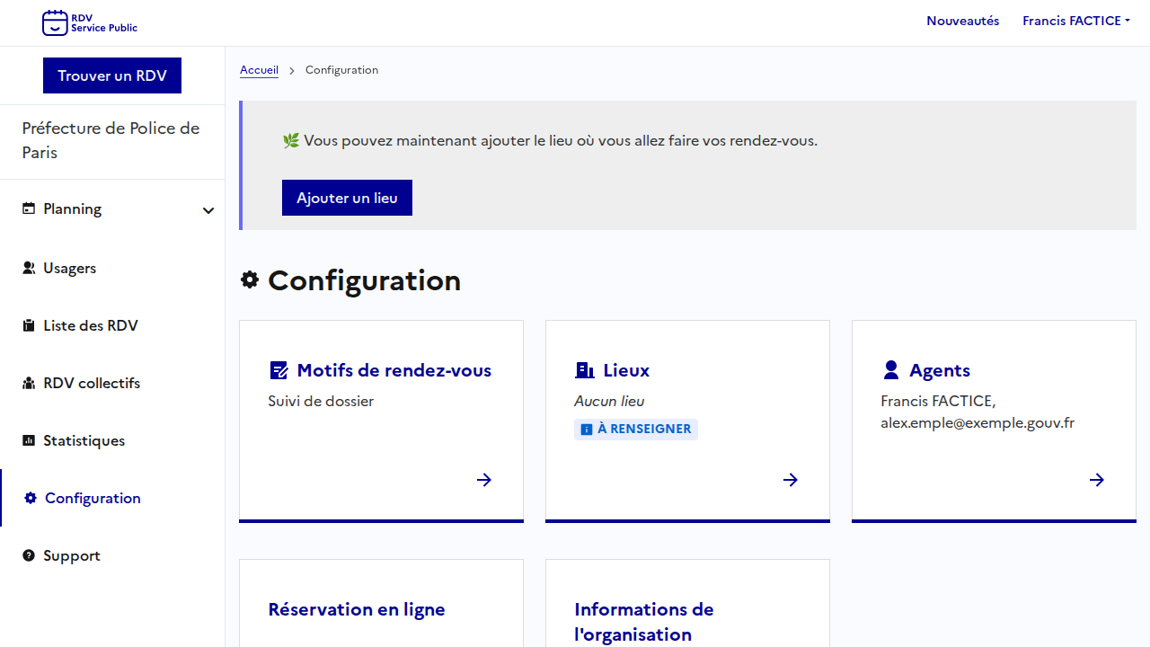Click the clipboard icon for Liste des RDV
1150x647 pixels.
[29, 325]
